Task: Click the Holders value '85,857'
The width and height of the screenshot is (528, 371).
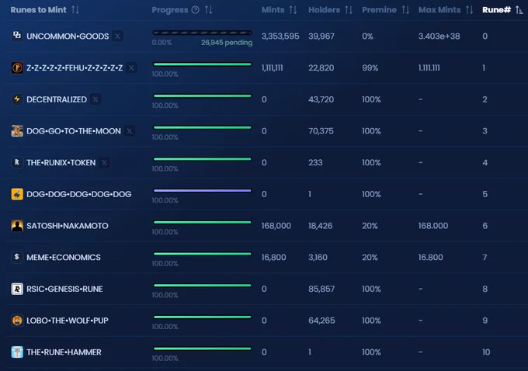Action: pyautogui.click(x=321, y=290)
